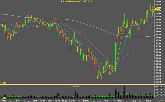Select the 1/28 date on time axis
The height and width of the screenshot is (102, 165).
click(x=120, y=101)
